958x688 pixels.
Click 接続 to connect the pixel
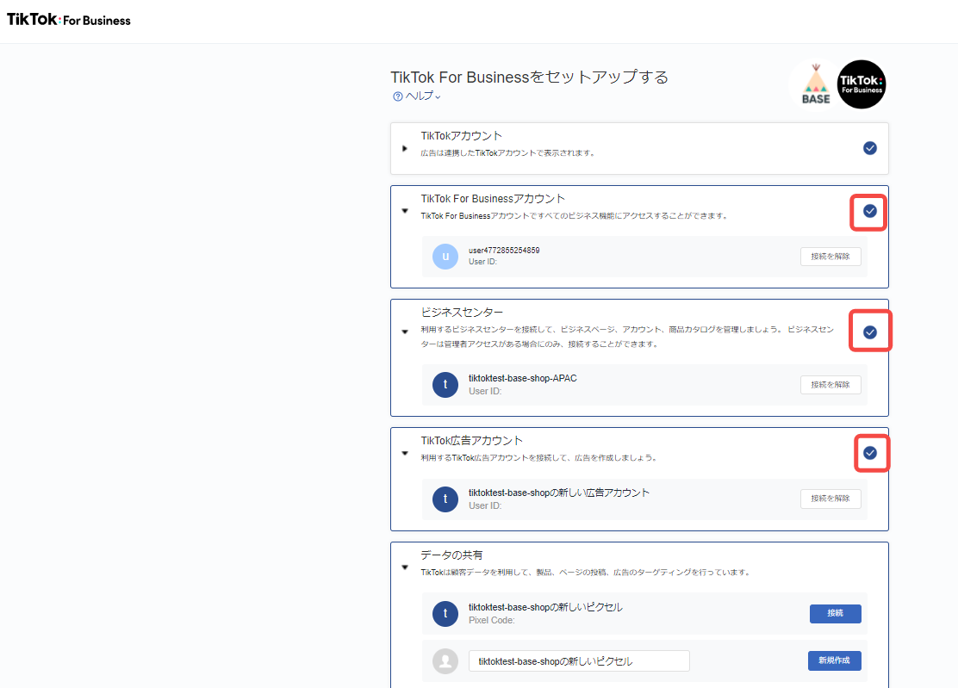tap(835, 613)
